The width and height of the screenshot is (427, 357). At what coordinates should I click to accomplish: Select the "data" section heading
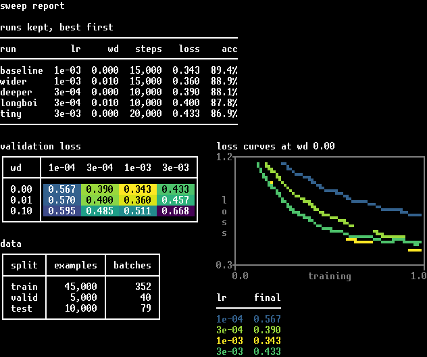point(11,243)
